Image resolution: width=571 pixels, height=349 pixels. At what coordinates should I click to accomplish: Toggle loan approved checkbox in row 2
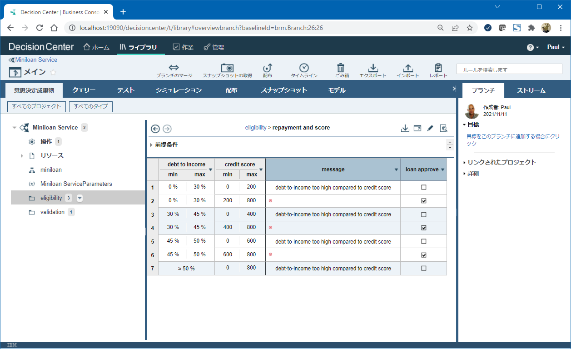pyautogui.click(x=424, y=201)
